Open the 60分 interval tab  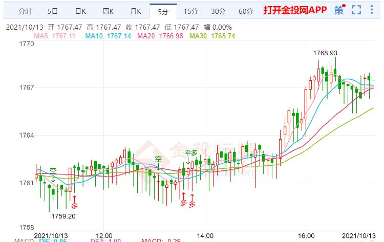click(x=246, y=11)
